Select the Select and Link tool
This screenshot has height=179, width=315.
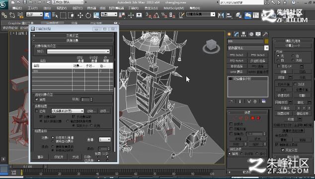4,15
